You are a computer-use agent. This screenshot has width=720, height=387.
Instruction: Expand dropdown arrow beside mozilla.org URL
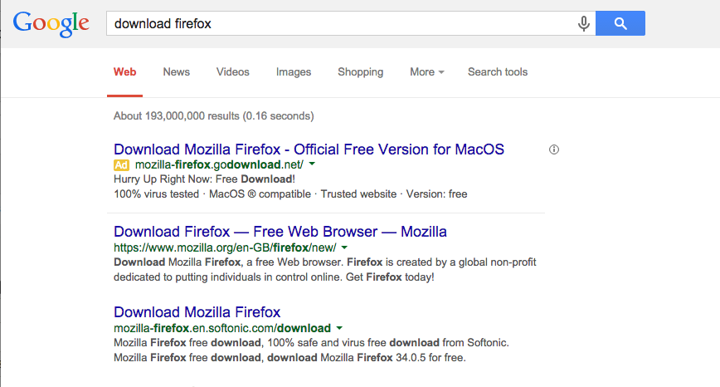coord(344,247)
